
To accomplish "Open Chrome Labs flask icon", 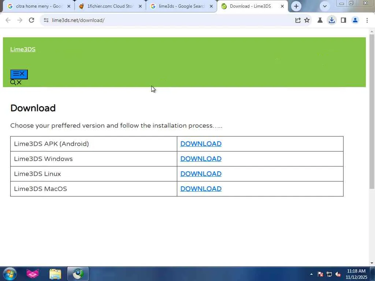I will (320, 20).
